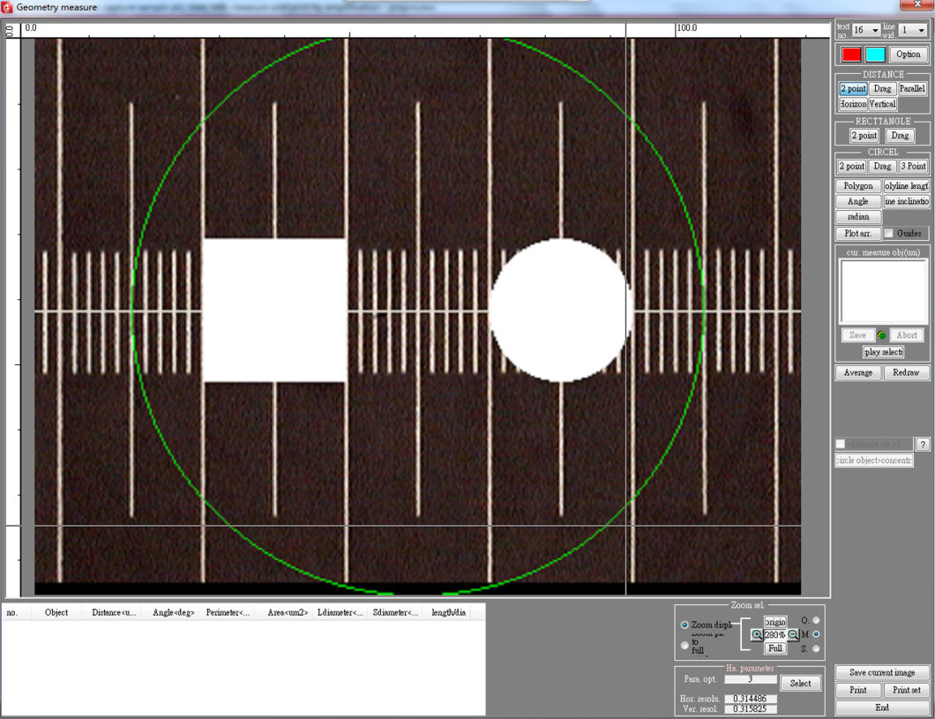The width and height of the screenshot is (935, 719).
Task: Click the zoom out magnifier icon
Action: [x=793, y=635]
